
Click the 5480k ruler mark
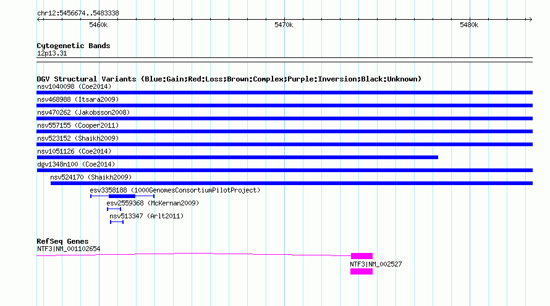click(469, 25)
